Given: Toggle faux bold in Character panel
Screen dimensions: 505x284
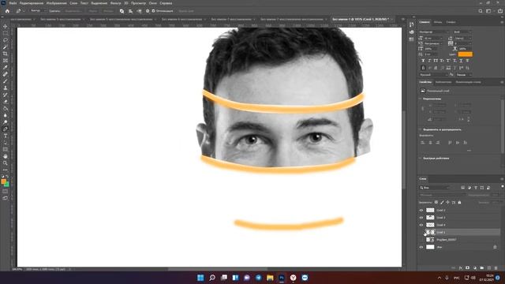Looking at the screenshot, I should coord(423,61).
